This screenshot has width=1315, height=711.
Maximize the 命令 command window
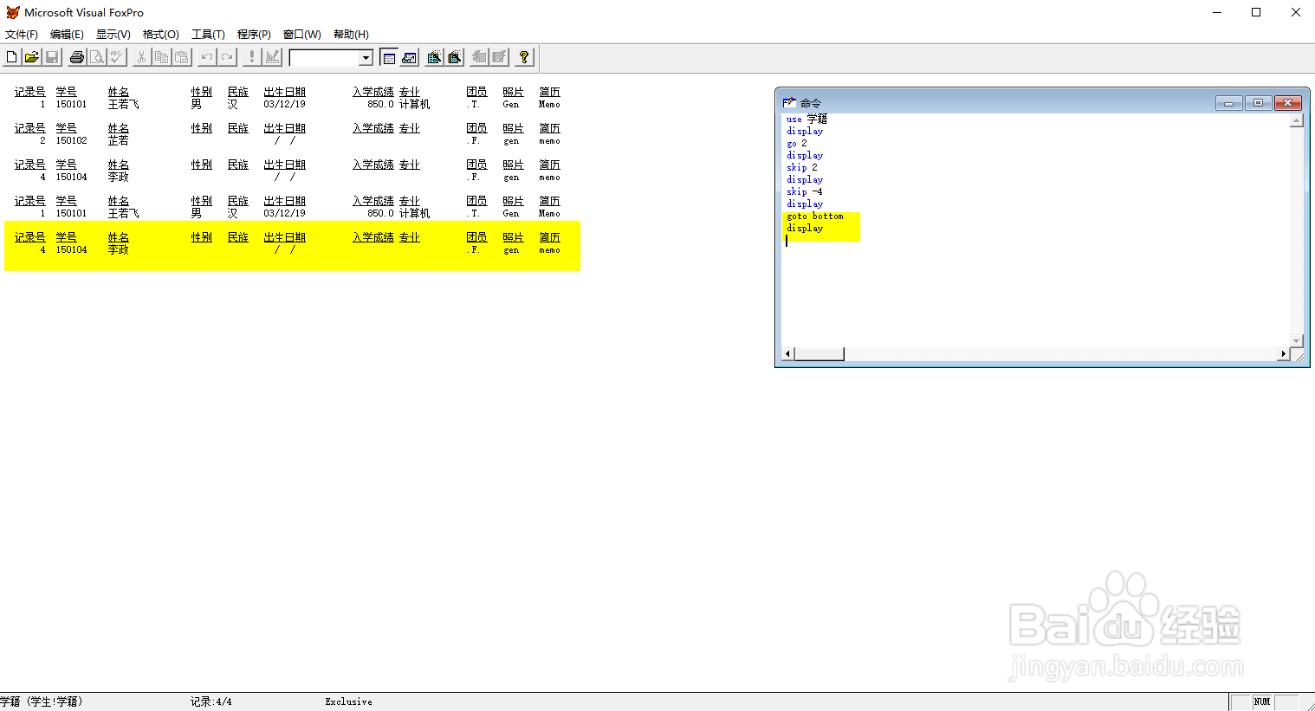coord(1259,103)
